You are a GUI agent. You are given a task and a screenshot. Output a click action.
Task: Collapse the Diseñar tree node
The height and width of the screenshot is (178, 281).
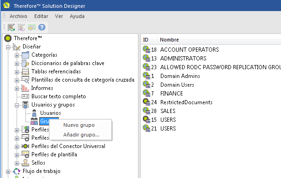click(x=8, y=47)
